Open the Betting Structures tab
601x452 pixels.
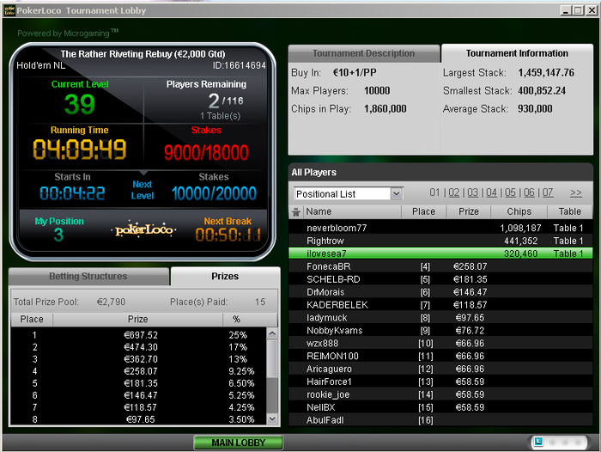coord(88,276)
